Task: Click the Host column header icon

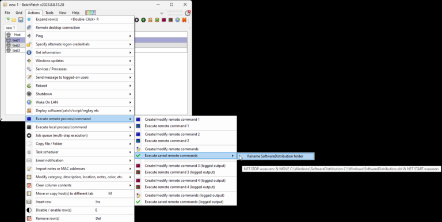Action: [9, 35]
